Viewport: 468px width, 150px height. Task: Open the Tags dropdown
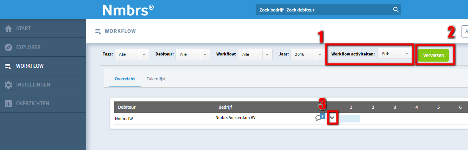point(132,54)
